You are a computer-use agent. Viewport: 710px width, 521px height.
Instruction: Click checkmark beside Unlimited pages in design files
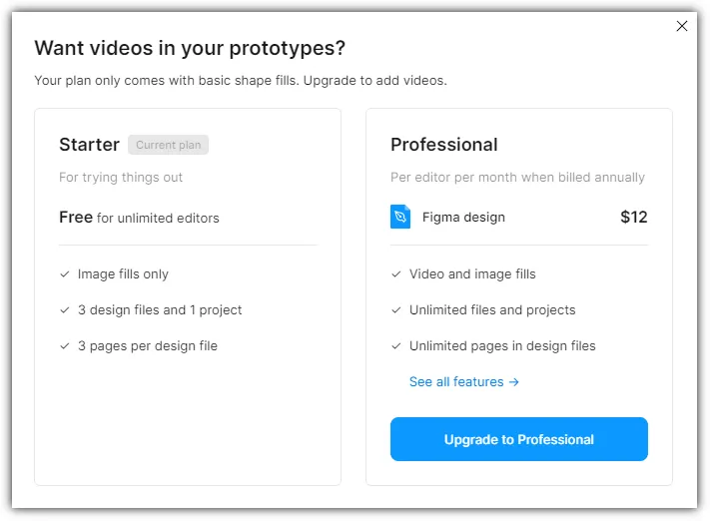395,345
